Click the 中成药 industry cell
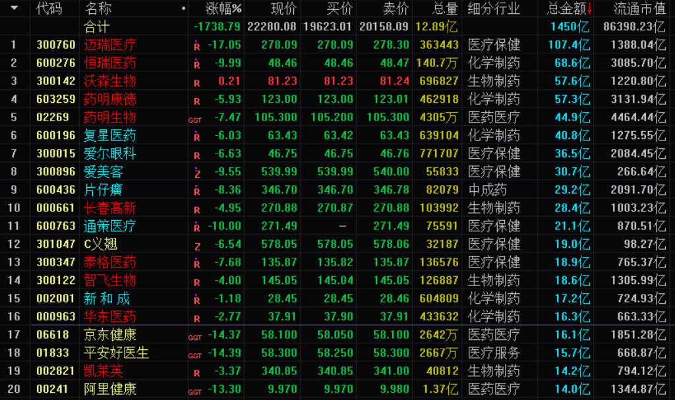 click(487, 189)
